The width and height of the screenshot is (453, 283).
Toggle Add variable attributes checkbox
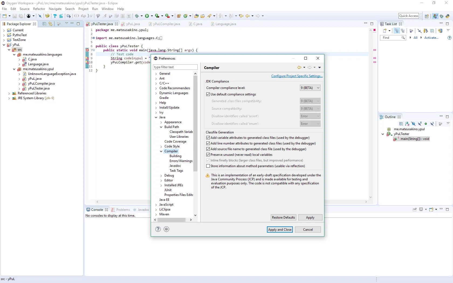[208, 138]
